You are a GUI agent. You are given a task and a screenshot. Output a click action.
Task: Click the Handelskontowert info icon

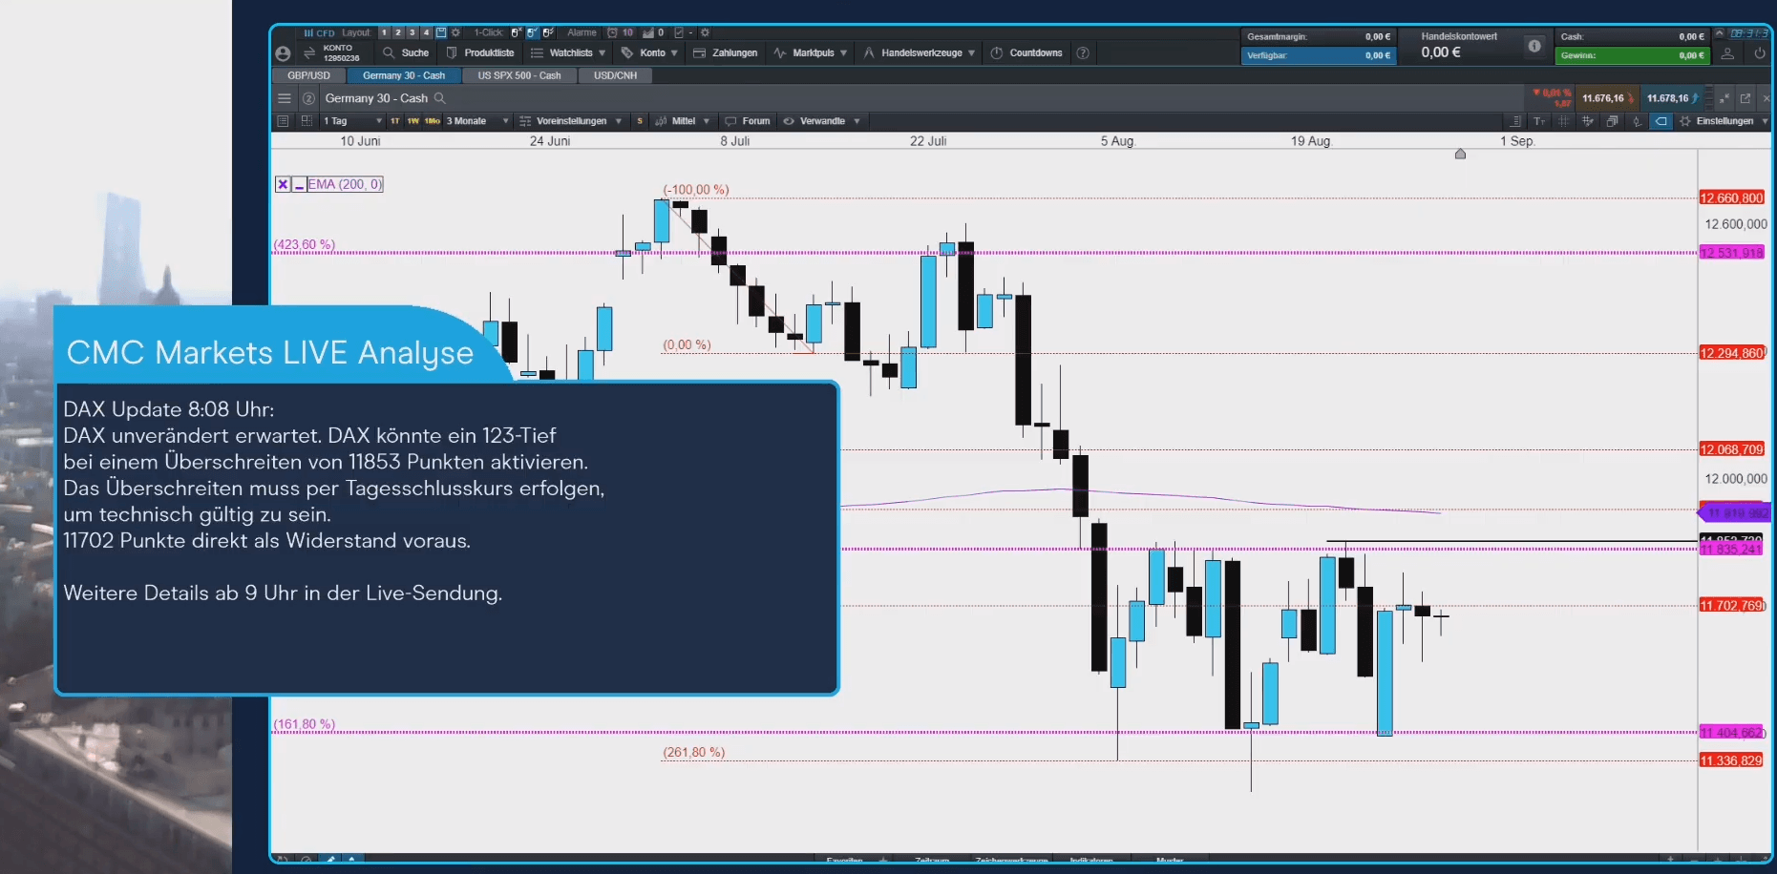click(1534, 46)
